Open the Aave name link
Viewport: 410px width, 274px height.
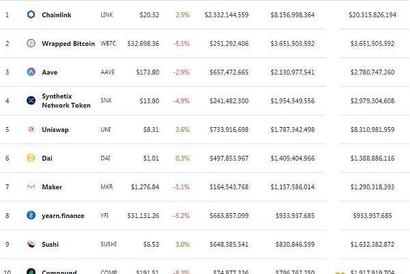pos(50,72)
